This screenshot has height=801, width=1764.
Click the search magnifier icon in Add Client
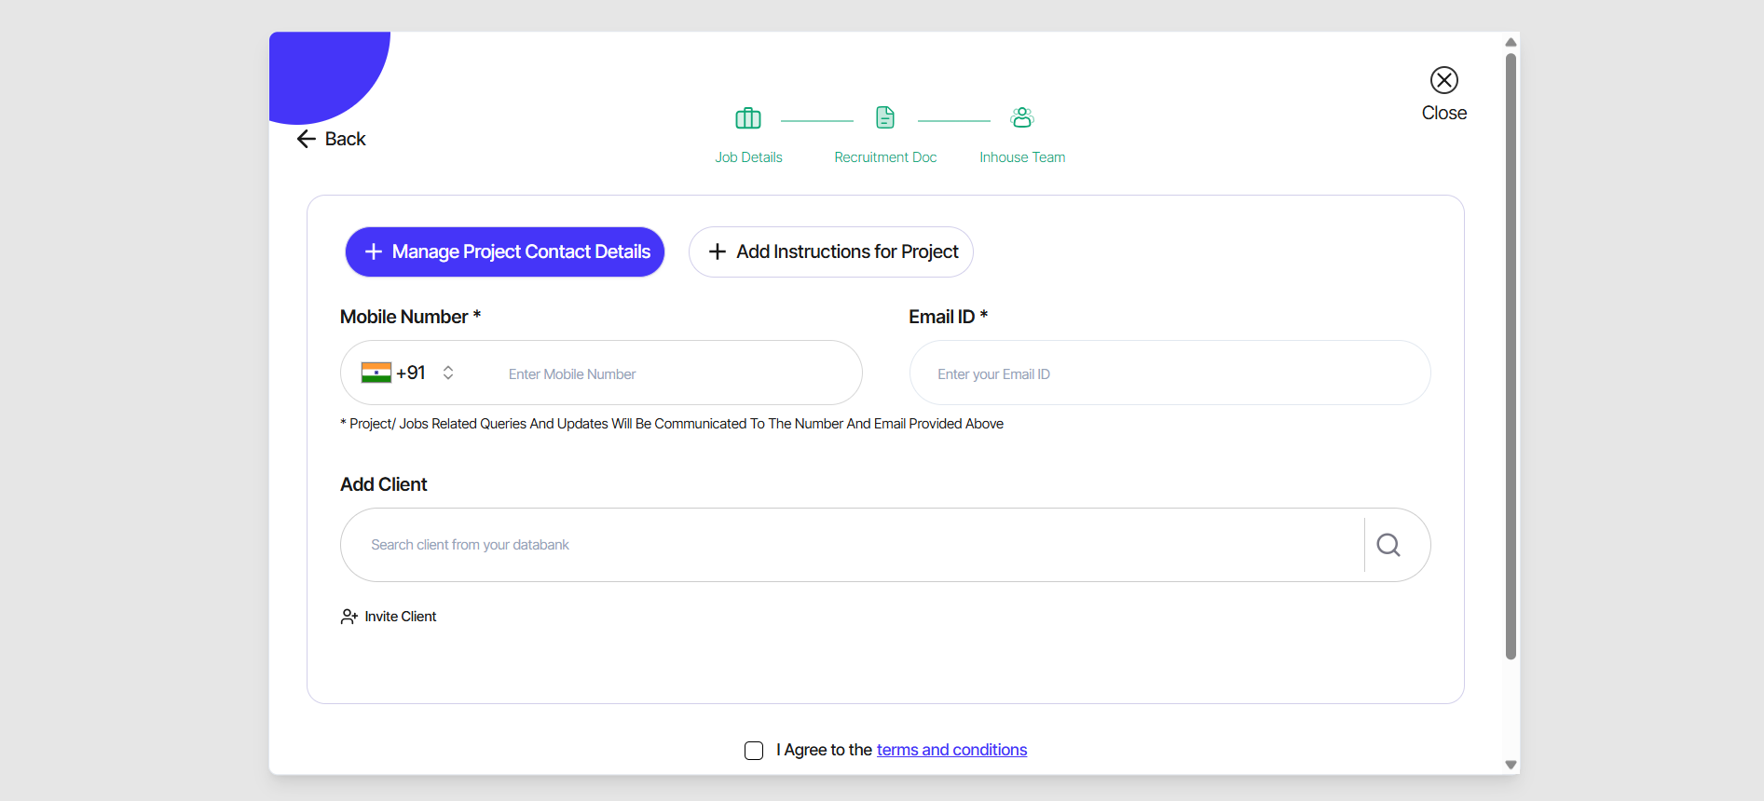coord(1388,545)
